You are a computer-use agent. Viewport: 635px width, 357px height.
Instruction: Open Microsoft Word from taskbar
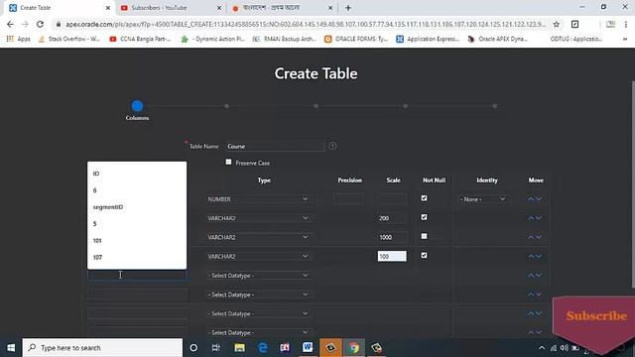[308, 348]
